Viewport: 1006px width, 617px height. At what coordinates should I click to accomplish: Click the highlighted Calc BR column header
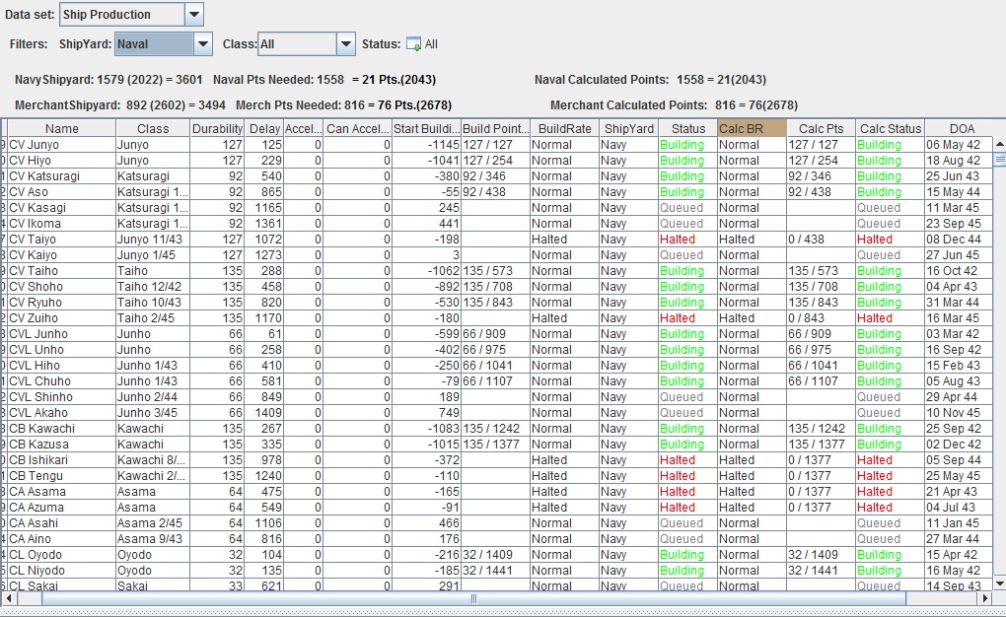[752, 128]
